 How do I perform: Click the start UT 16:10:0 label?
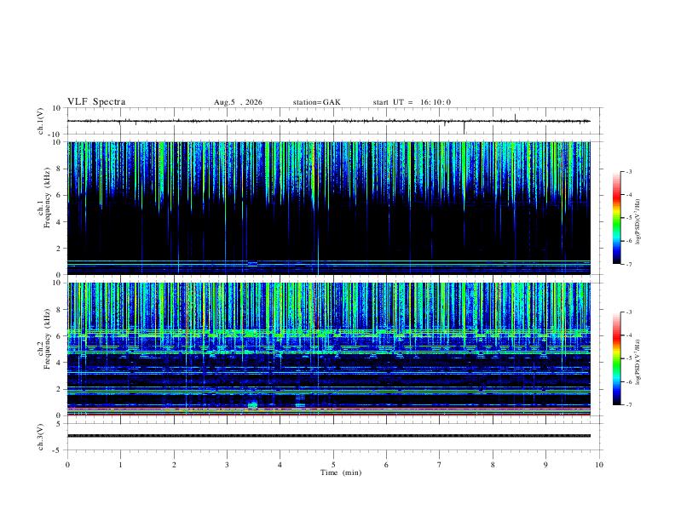(x=412, y=102)
